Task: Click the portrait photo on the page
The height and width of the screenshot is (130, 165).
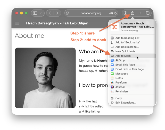Action: point(45,78)
